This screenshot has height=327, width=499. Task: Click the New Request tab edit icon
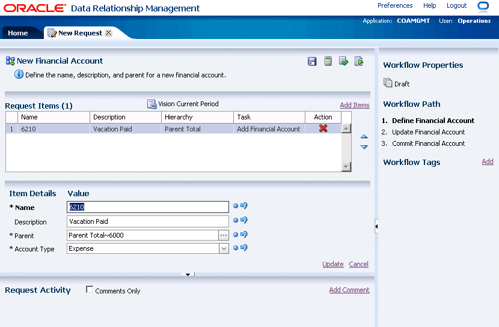pos(52,33)
